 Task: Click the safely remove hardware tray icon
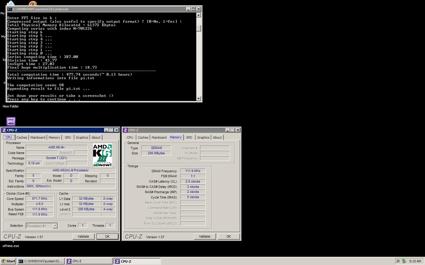(x=404, y=261)
